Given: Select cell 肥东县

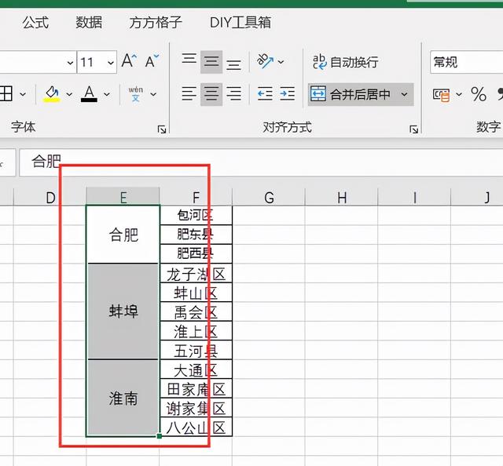Looking at the screenshot, I should tap(196, 235).
